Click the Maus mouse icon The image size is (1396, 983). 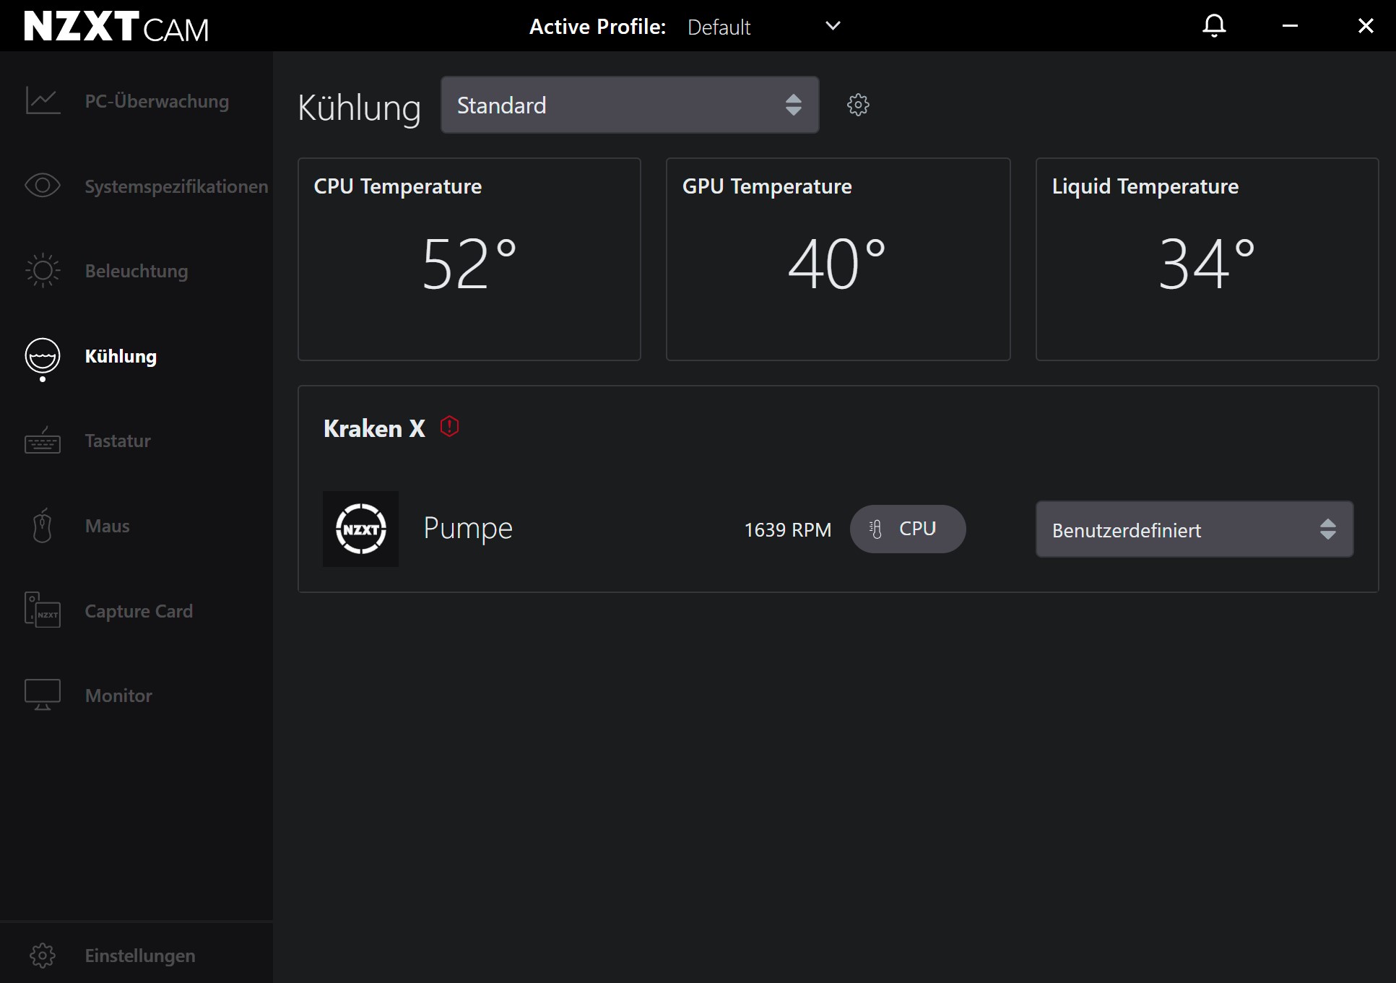tap(43, 525)
